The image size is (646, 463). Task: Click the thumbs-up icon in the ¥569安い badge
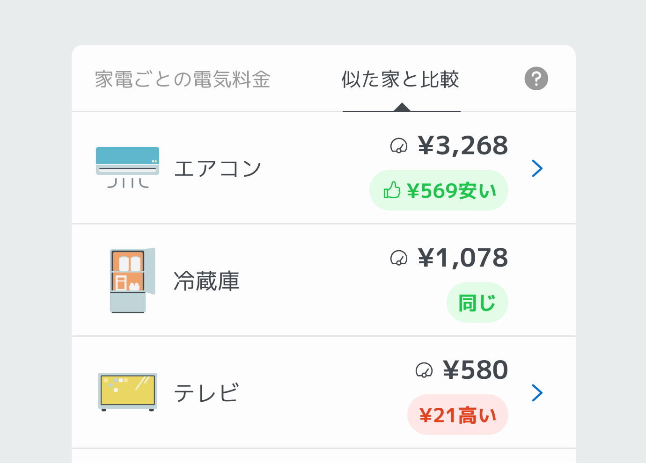point(392,190)
